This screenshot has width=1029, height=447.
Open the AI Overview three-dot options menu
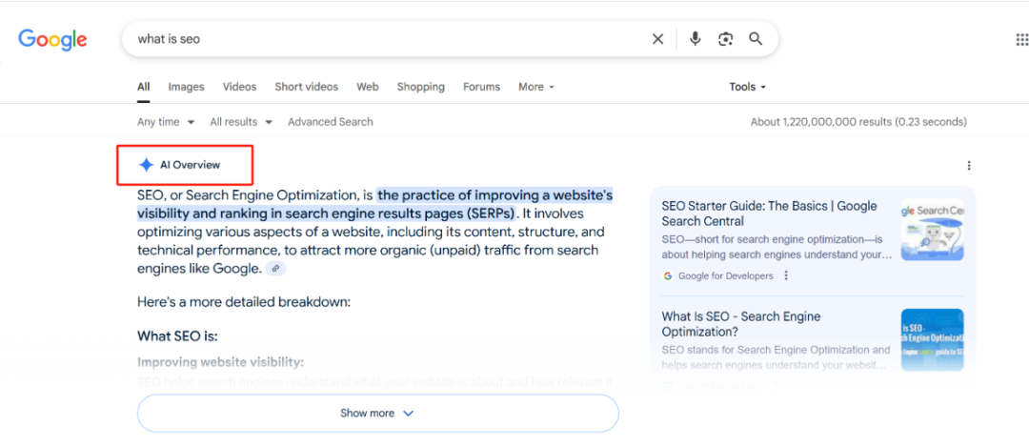click(969, 166)
